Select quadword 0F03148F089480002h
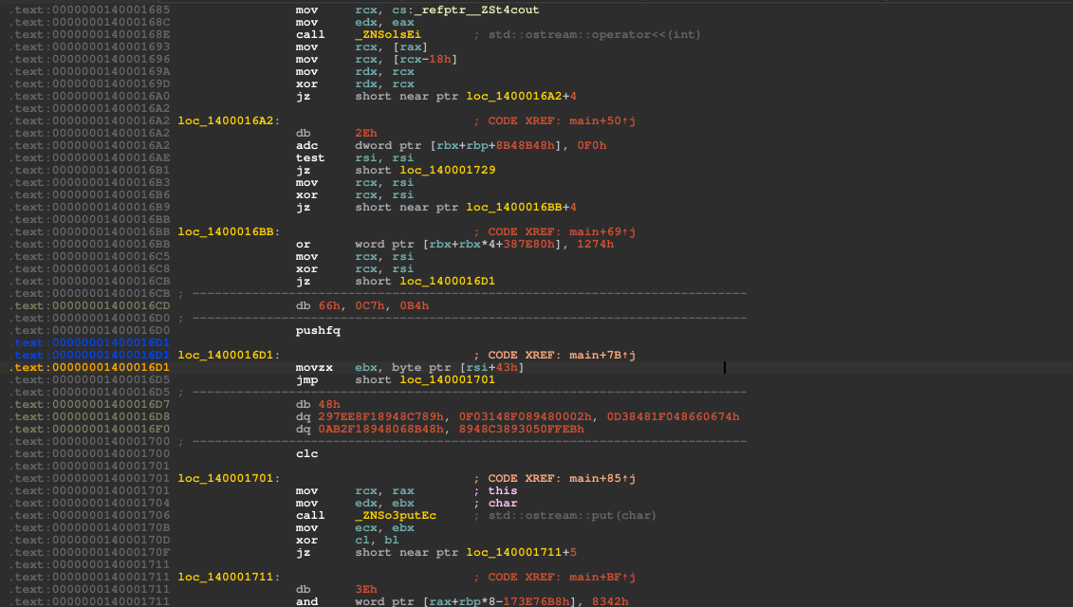 click(x=526, y=416)
